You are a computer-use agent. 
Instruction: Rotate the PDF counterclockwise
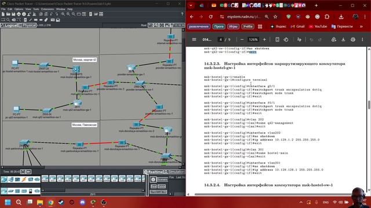coord(286,40)
